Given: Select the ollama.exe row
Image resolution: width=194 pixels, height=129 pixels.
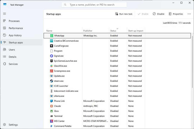Looking at the screenshot, I should pos(117,96).
